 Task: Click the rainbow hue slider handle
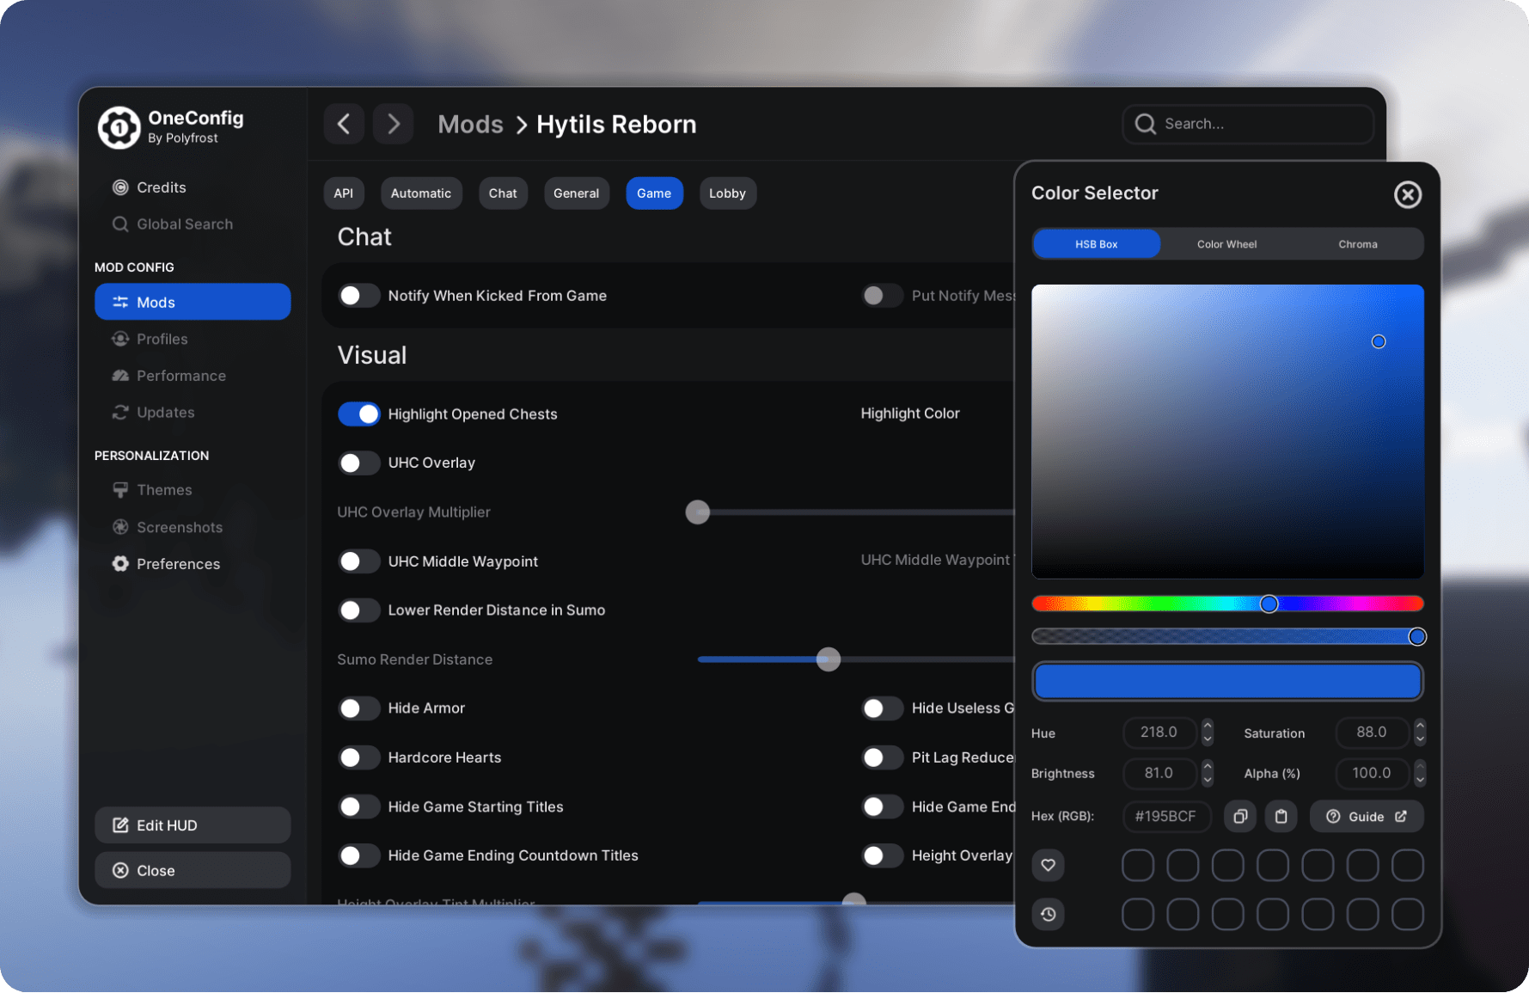pyautogui.click(x=1269, y=604)
